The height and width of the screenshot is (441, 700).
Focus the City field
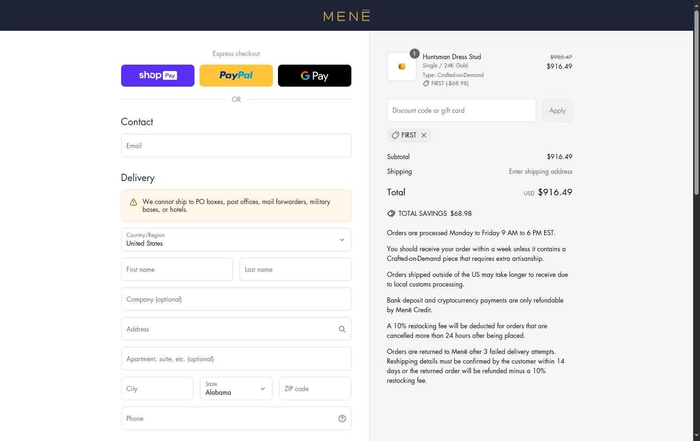coord(157,388)
